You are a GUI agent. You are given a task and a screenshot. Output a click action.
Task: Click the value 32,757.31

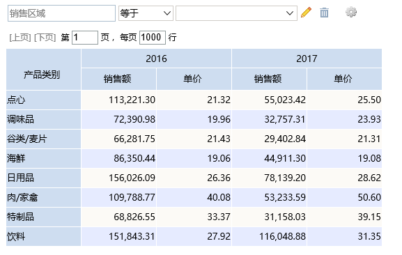tap(285, 119)
